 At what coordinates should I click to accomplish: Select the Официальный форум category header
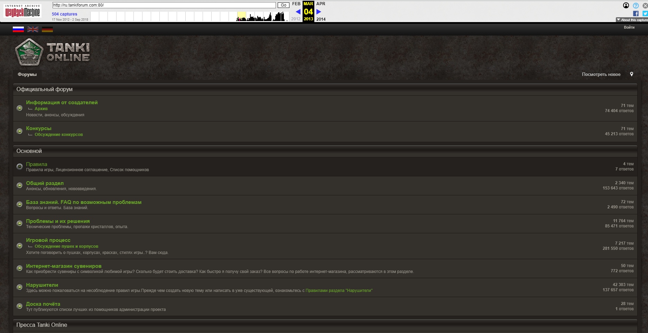click(x=325, y=89)
